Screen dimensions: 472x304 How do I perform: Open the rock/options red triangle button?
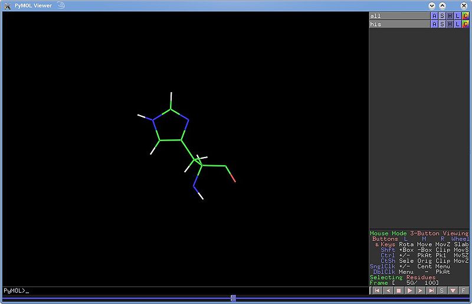click(x=453, y=290)
